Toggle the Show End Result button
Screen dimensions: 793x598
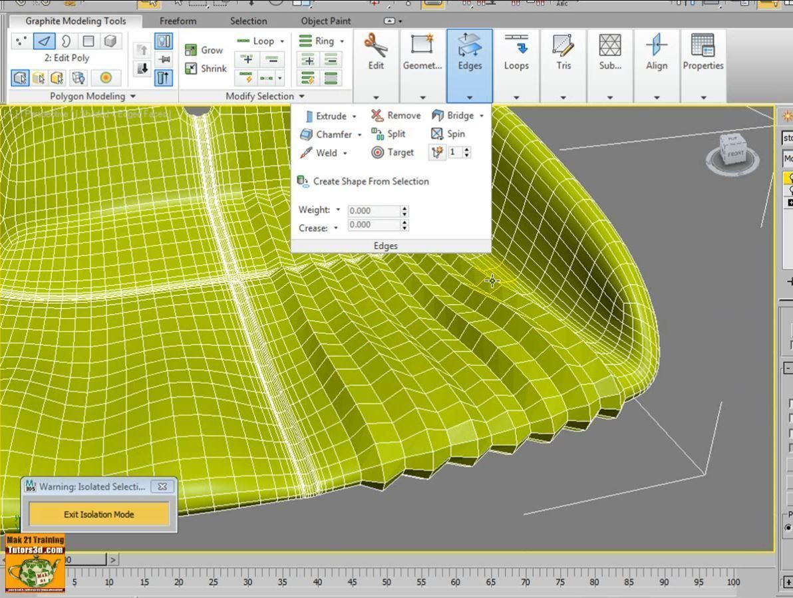tap(163, 78)
